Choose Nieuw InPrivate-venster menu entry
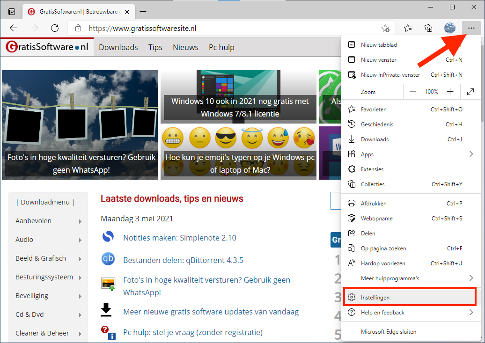Viewport: 485px width, 343px height. tap(390, 75)
